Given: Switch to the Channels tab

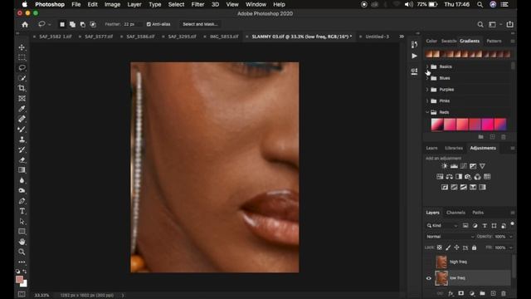Looking at the screenshot, I should coord(455,213).
